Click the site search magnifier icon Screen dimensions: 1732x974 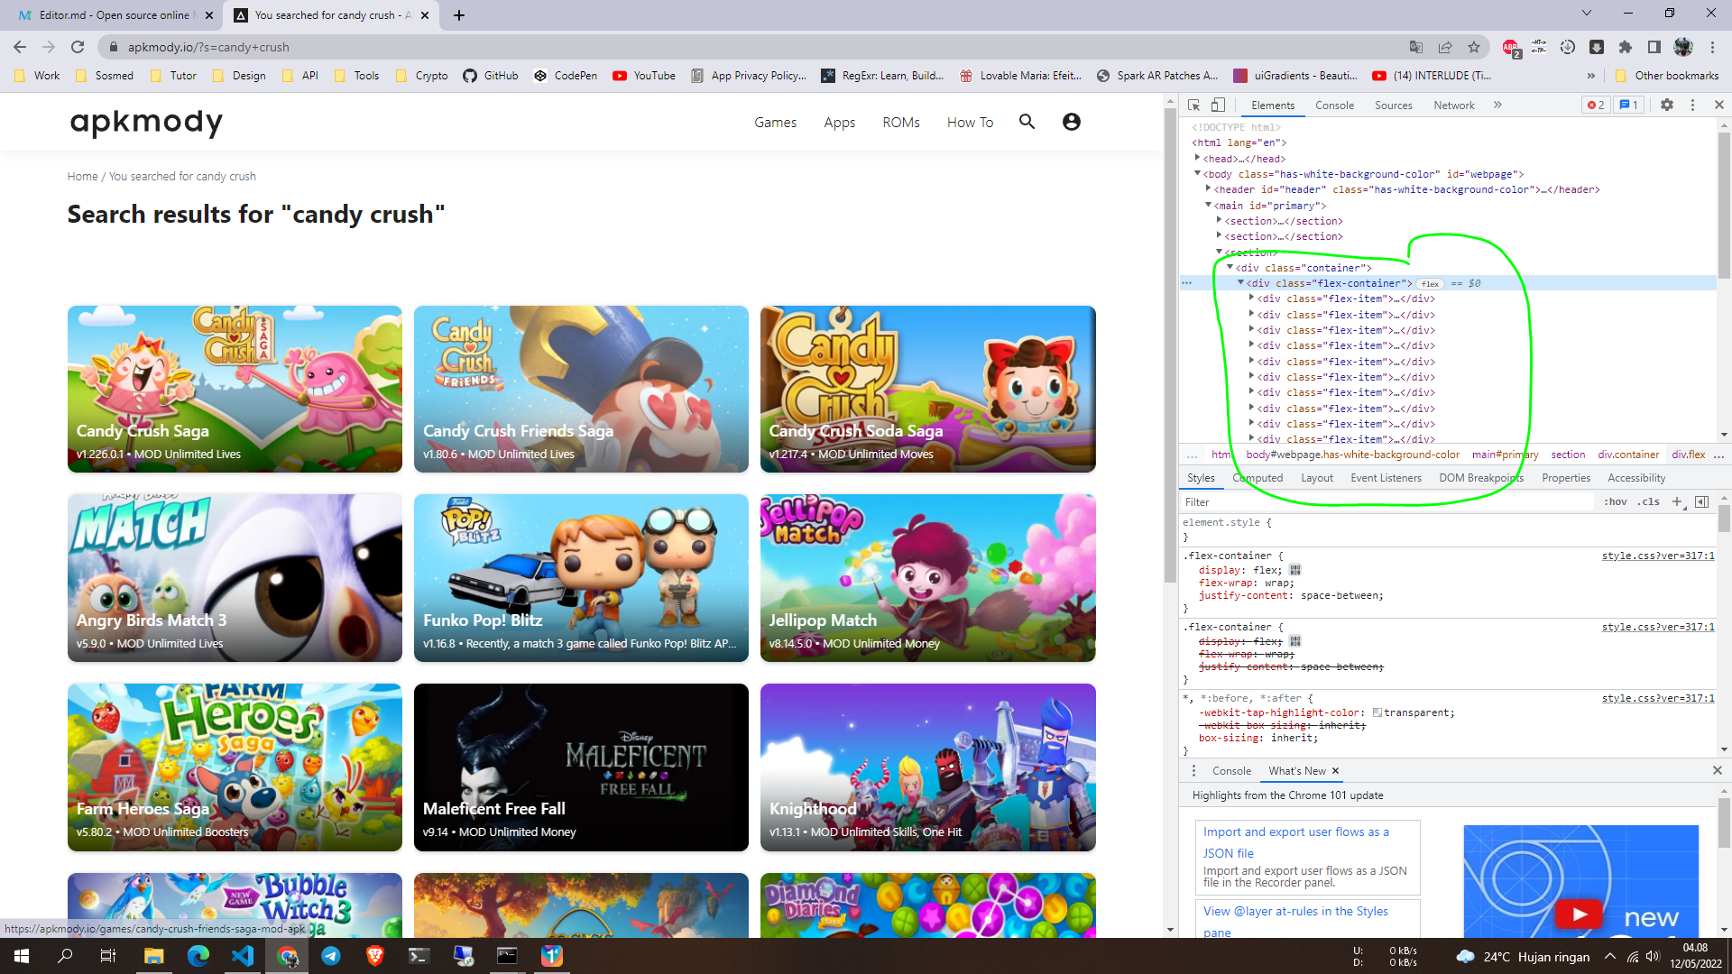(1027, 122)
